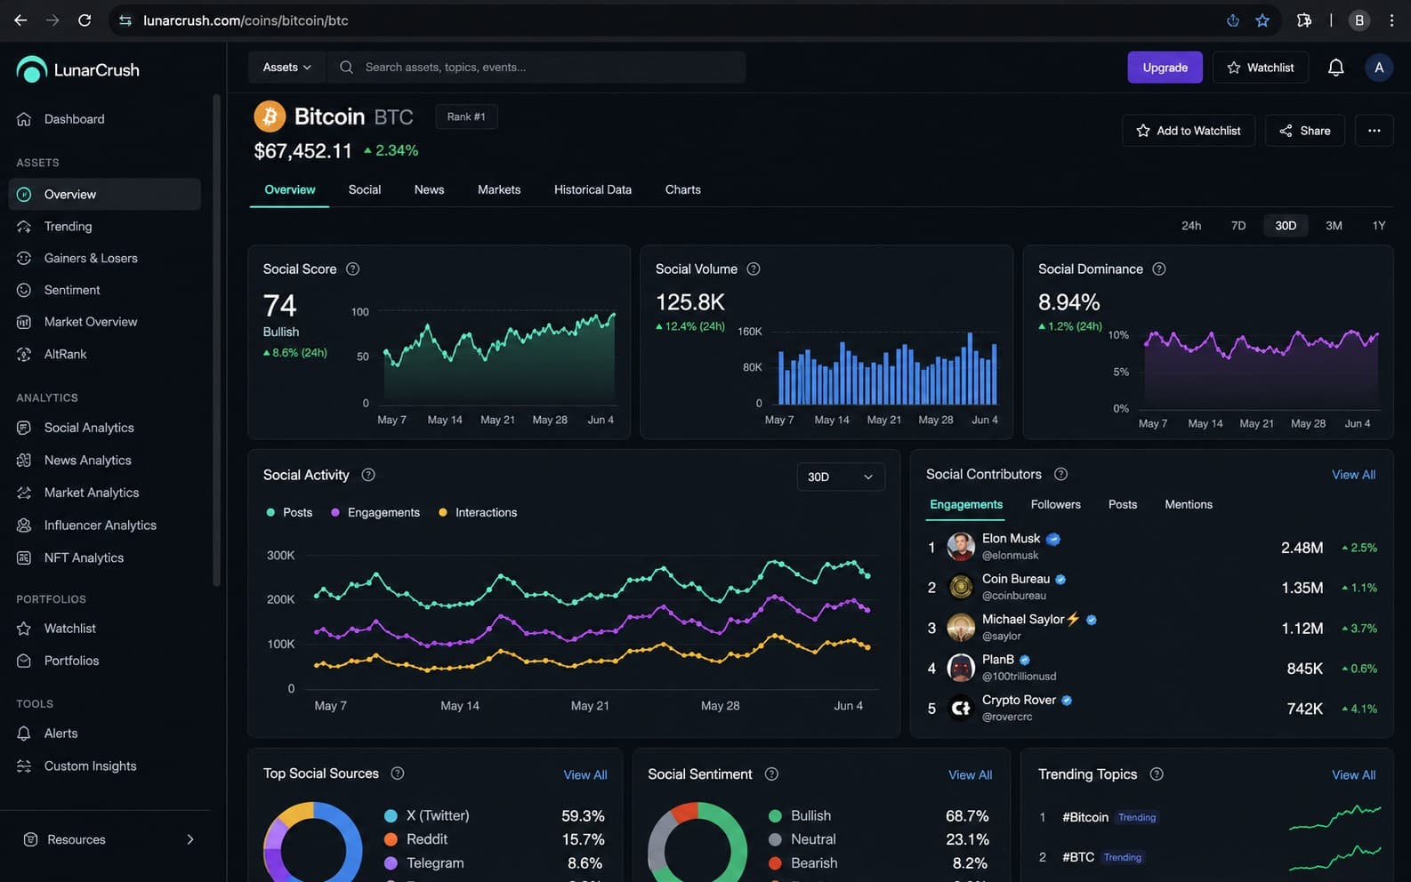Show contributors by Mentions tab
Viewport: 1411px width, 882px height.
1189,505
